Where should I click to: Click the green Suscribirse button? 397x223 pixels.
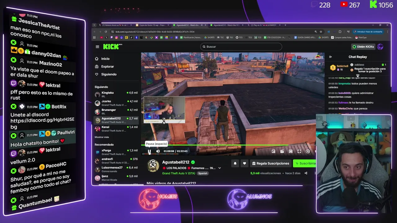point(305,163)
